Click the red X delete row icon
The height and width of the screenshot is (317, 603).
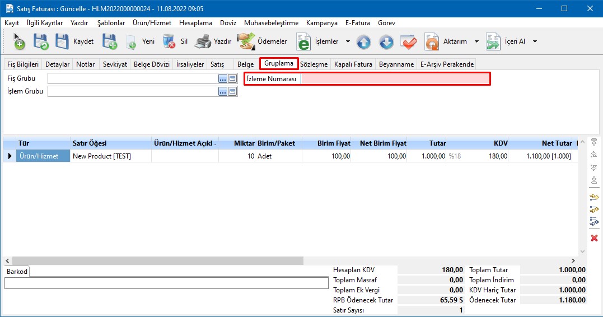coord(594,238)
